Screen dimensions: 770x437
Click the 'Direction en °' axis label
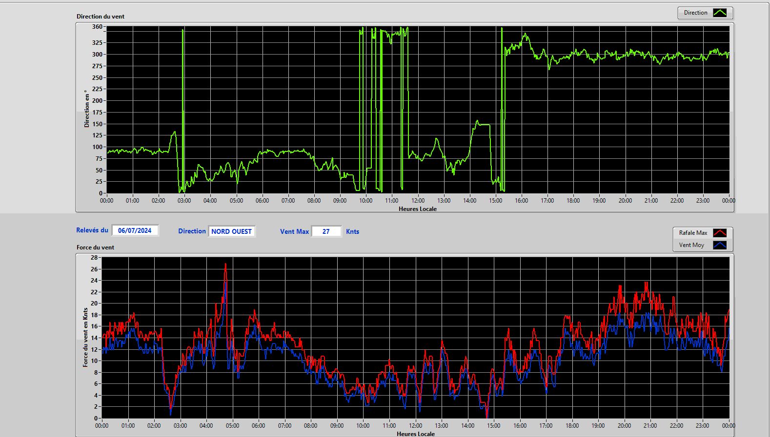point(87,109)
